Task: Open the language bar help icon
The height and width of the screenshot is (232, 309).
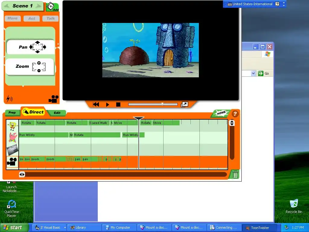Action: pyautogui.click(x=277, y=4)
